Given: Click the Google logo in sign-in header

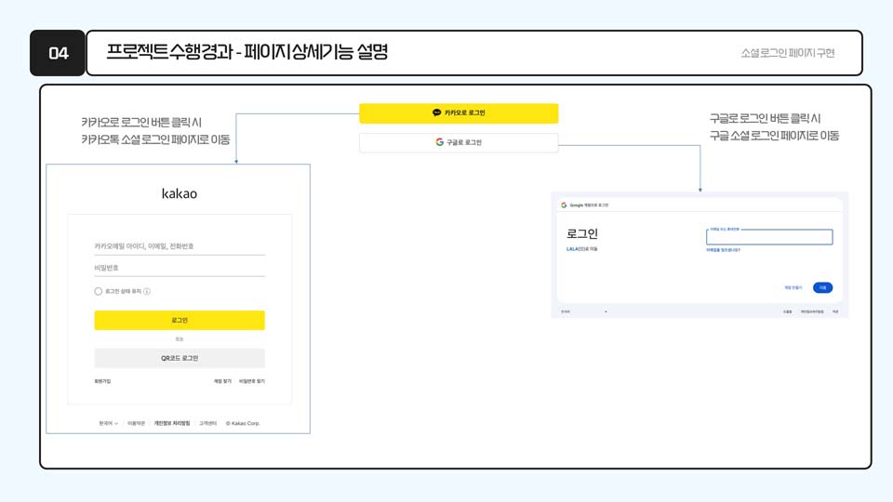Looking at the screenshot, I should [x=564, y=205].
